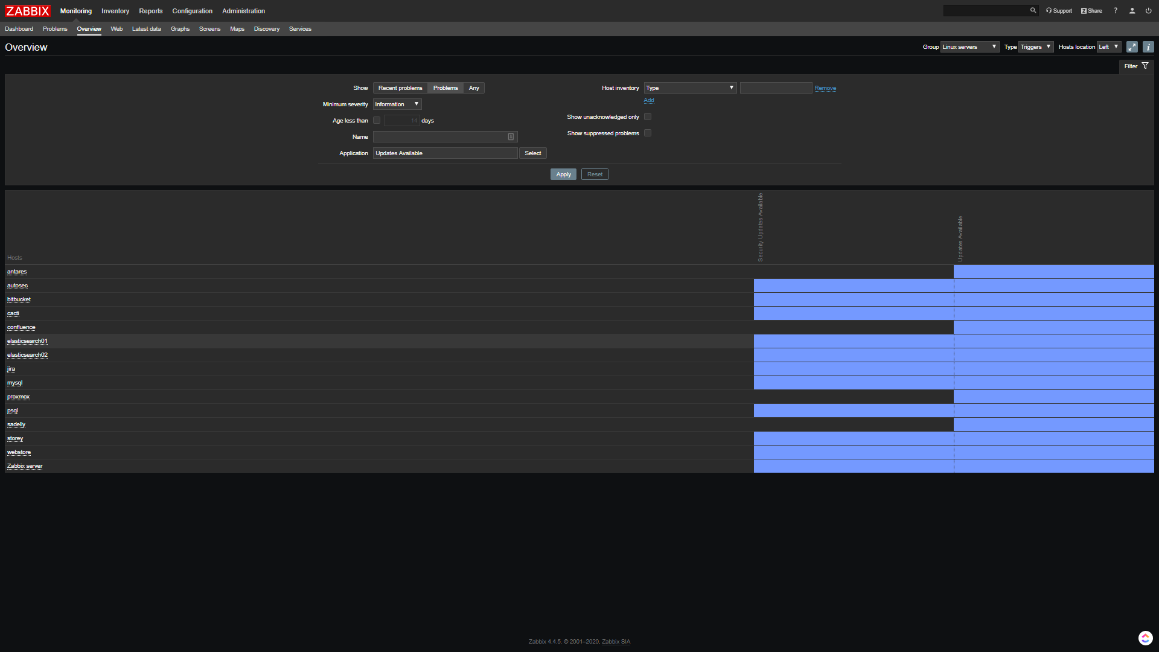The image size is (1159, 652).
Task: Toggle the Filter funnel tab
Action: coord(1136,66)
